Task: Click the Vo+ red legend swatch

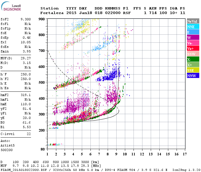Action: 193,48
